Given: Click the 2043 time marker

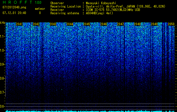Looking at the screenshot, I should (53, 24).
